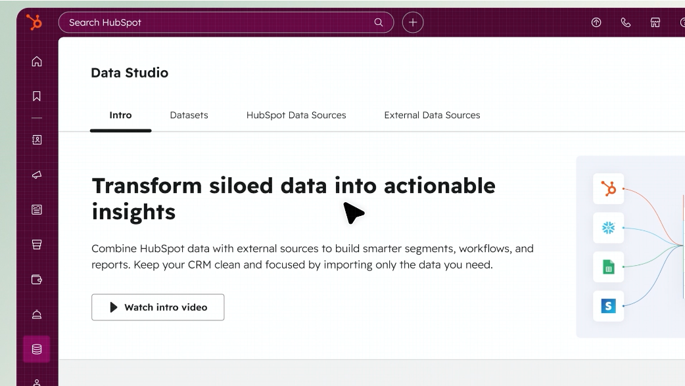This screenshot has height=386, width=685.
Task: Open the Service bell sidebar icon
Action: [37, 314]
